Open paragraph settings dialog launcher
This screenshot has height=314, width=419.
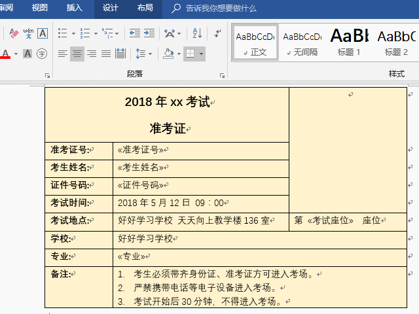point(222,76)
